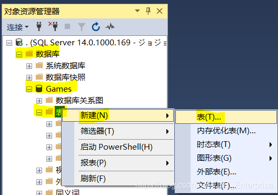Collapse the 数据库 folder
This screenshot has width=278, height=195.
pyautogui.click(x=19, y=54)
